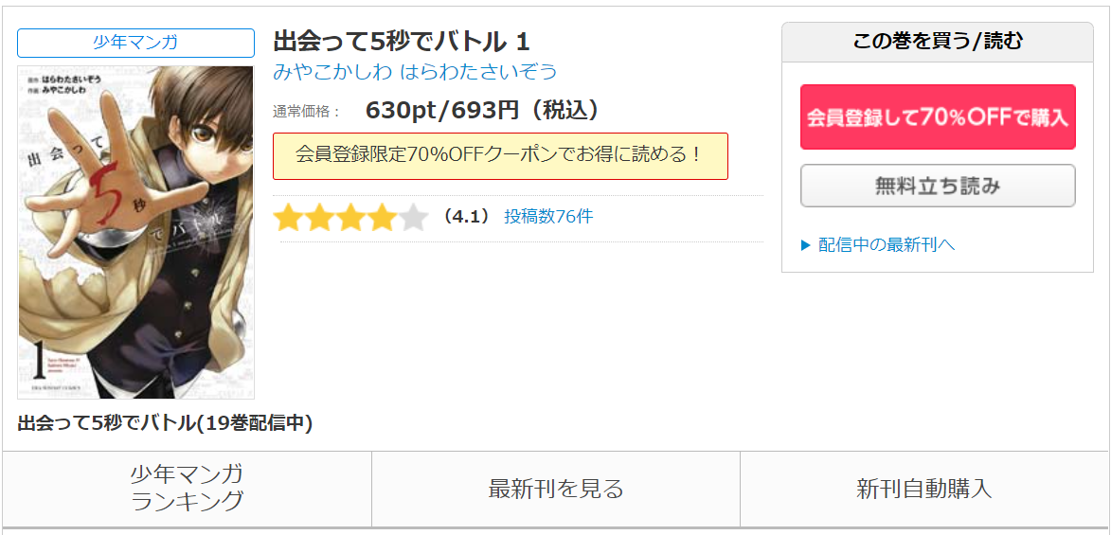Click the first gold rating star
The image size is (1111, 535).
(x=288, y=218)
